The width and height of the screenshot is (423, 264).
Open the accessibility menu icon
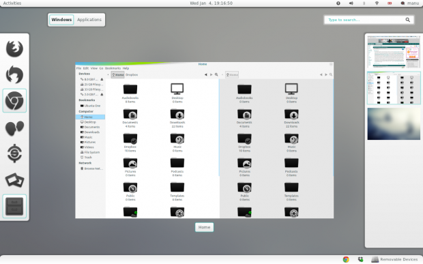[x=338, y=3]
